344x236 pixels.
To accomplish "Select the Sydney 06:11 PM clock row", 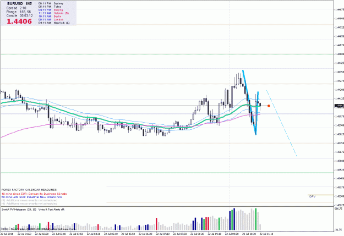I will [x=51, y=3].
